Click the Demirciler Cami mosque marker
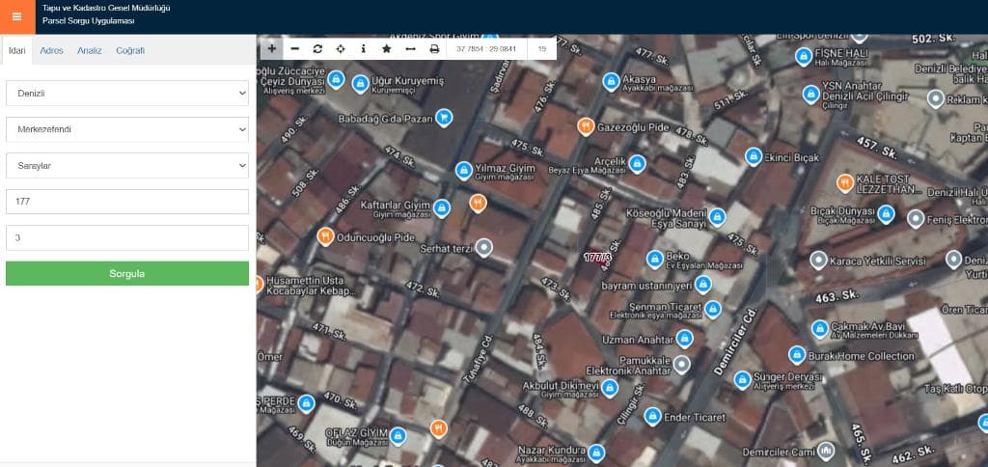Viewport: 988px width, 467px height. click(x=826, y=451)
